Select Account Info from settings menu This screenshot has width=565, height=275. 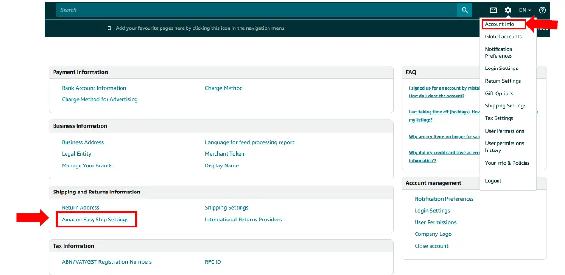pyautogui.click(x=499, y=24)
